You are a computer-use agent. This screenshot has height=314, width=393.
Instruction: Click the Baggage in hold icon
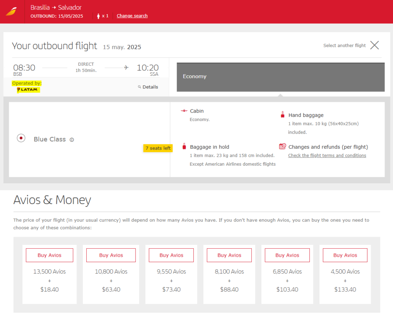(184, 146)
